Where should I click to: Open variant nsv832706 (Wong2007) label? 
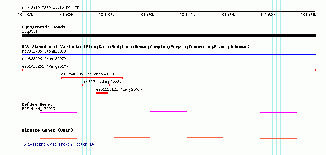click(44, 59)
